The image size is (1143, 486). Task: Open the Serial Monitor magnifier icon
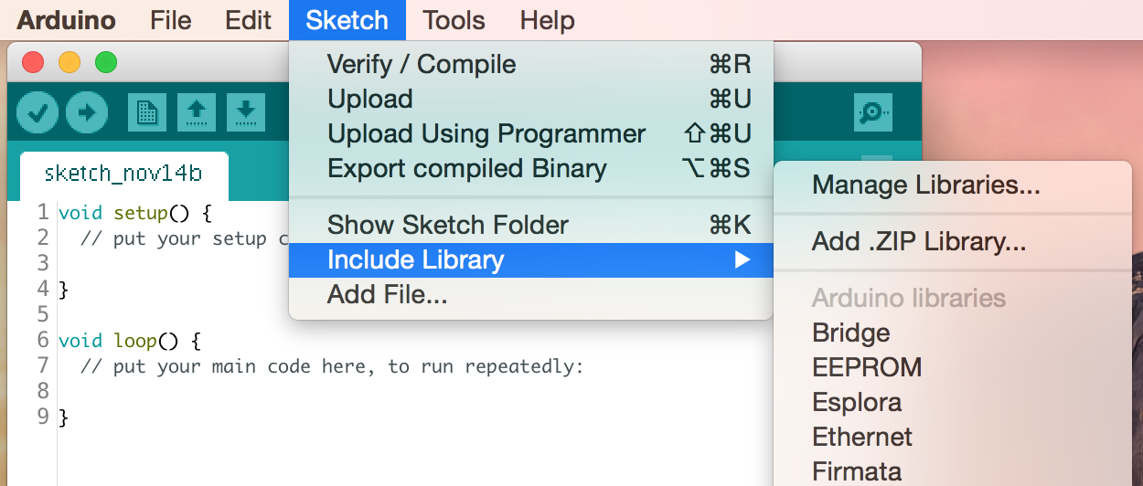873,112
